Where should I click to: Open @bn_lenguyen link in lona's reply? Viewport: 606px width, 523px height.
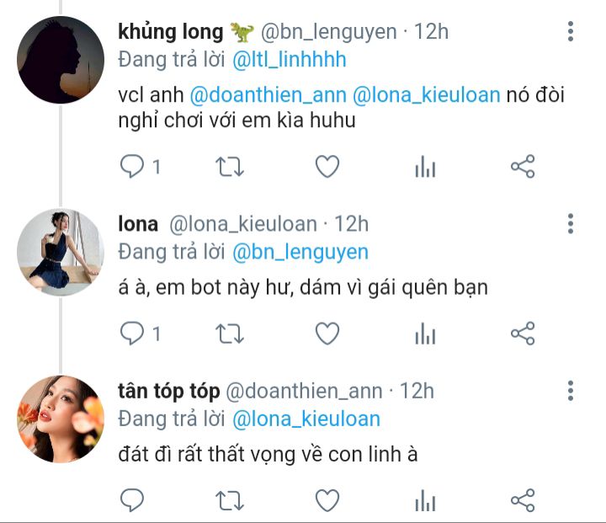pos(300,252)
